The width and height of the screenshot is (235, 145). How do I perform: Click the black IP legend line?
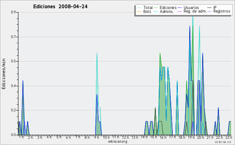210,8
